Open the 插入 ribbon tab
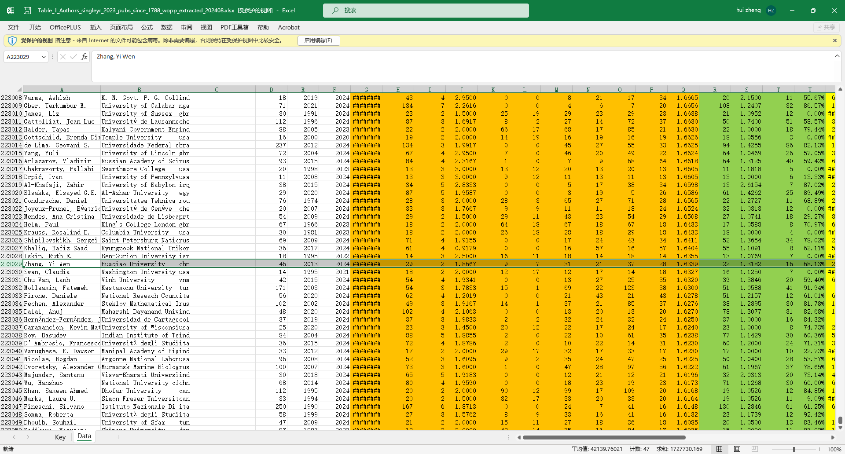This screenshot has width=845, height=454. tap(96, 27)
